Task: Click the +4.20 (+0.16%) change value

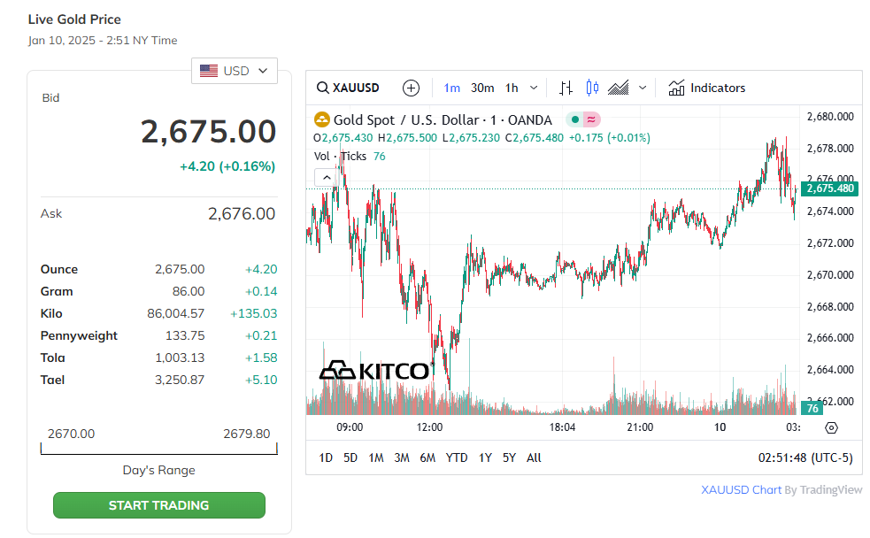Action: point(227,166)
